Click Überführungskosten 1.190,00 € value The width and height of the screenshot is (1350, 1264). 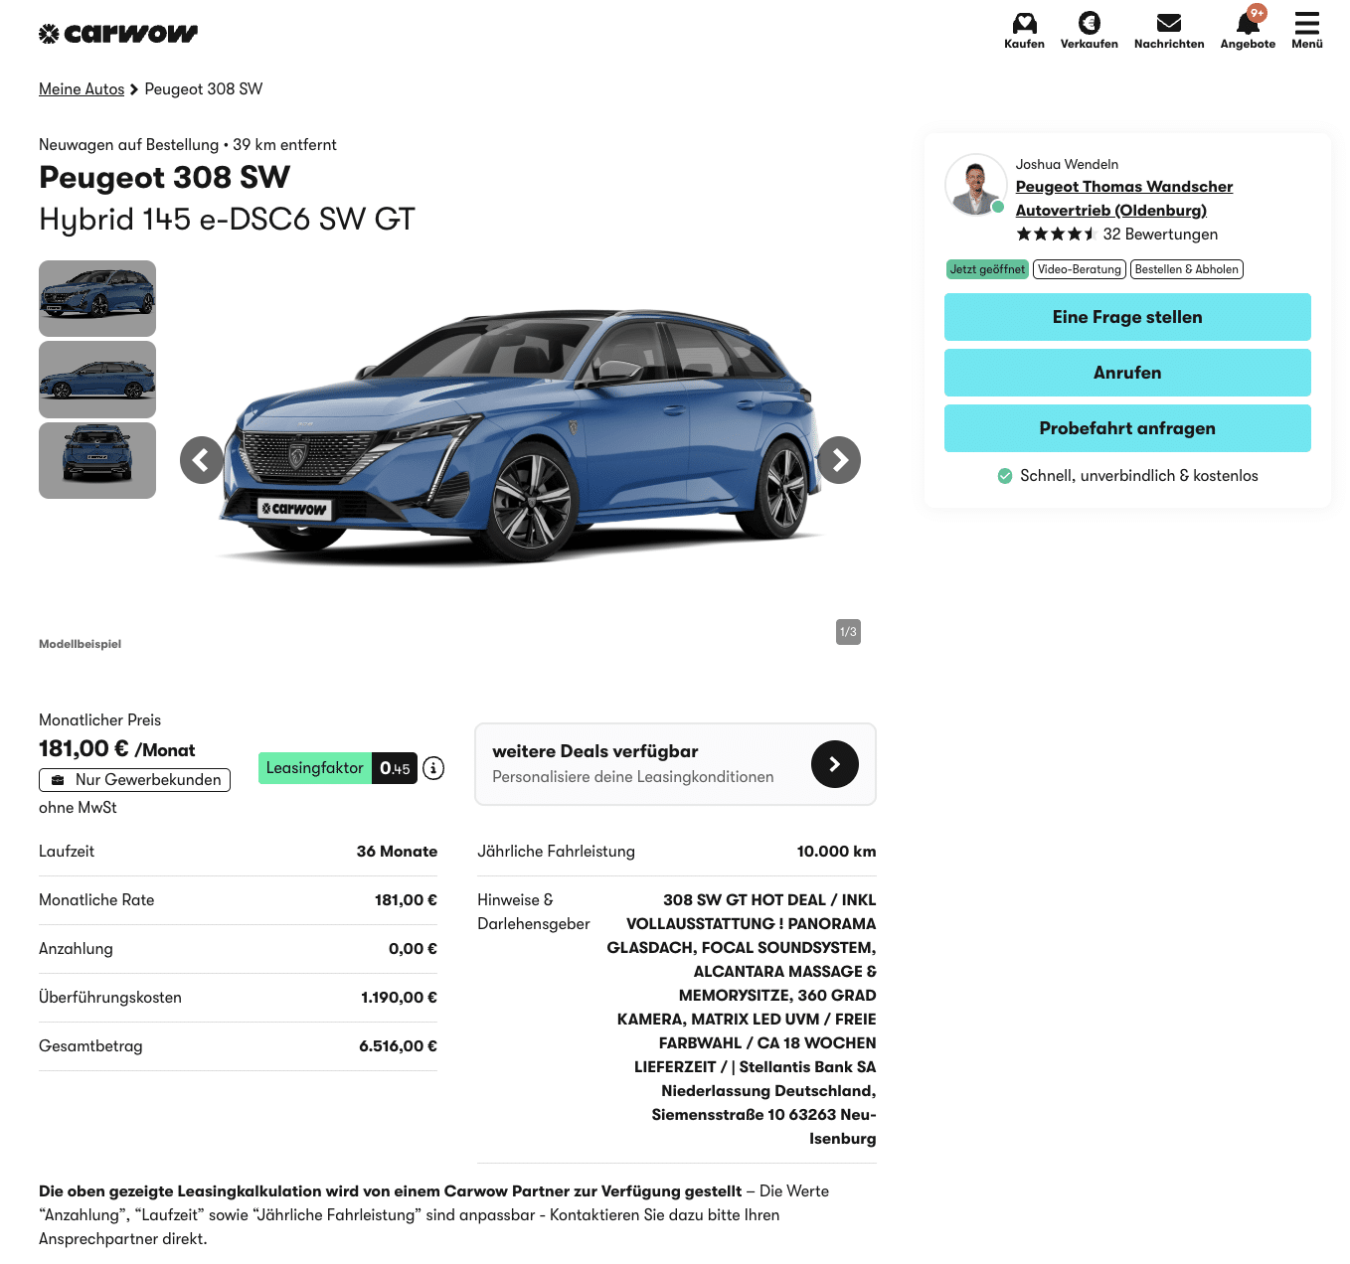pyautogui.click(x=399, y=998)
